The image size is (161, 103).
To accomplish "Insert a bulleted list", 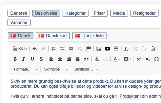I will pos(62,49).
